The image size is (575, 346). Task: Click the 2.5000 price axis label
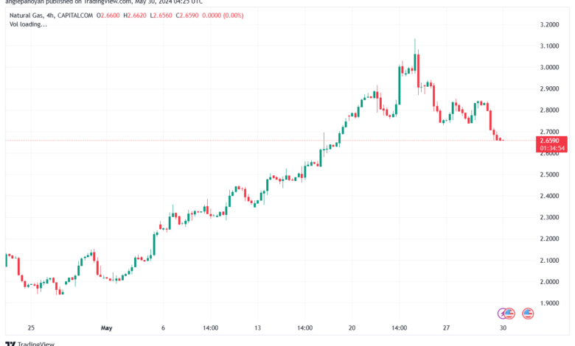549,174
